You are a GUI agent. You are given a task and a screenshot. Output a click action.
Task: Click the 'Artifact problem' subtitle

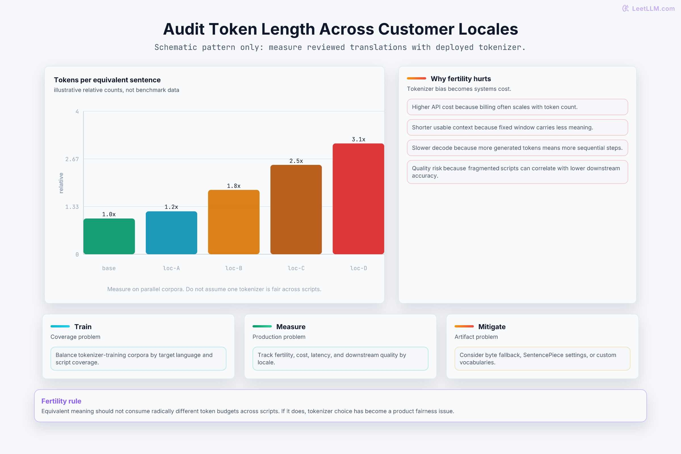(476, 337)
